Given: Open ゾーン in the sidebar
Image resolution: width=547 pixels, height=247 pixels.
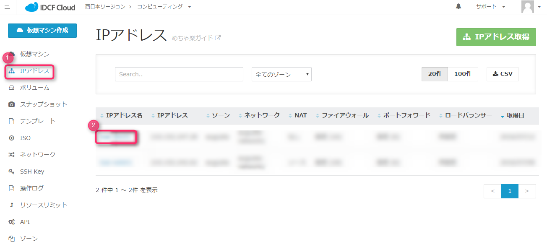Looking at the screenshot, I should (x=29, y=239).
